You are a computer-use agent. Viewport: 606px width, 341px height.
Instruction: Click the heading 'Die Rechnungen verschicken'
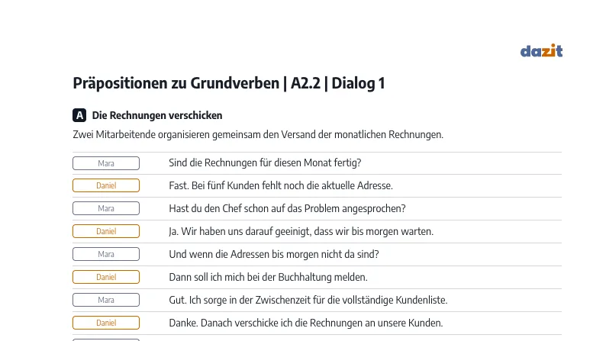(157, 115)
